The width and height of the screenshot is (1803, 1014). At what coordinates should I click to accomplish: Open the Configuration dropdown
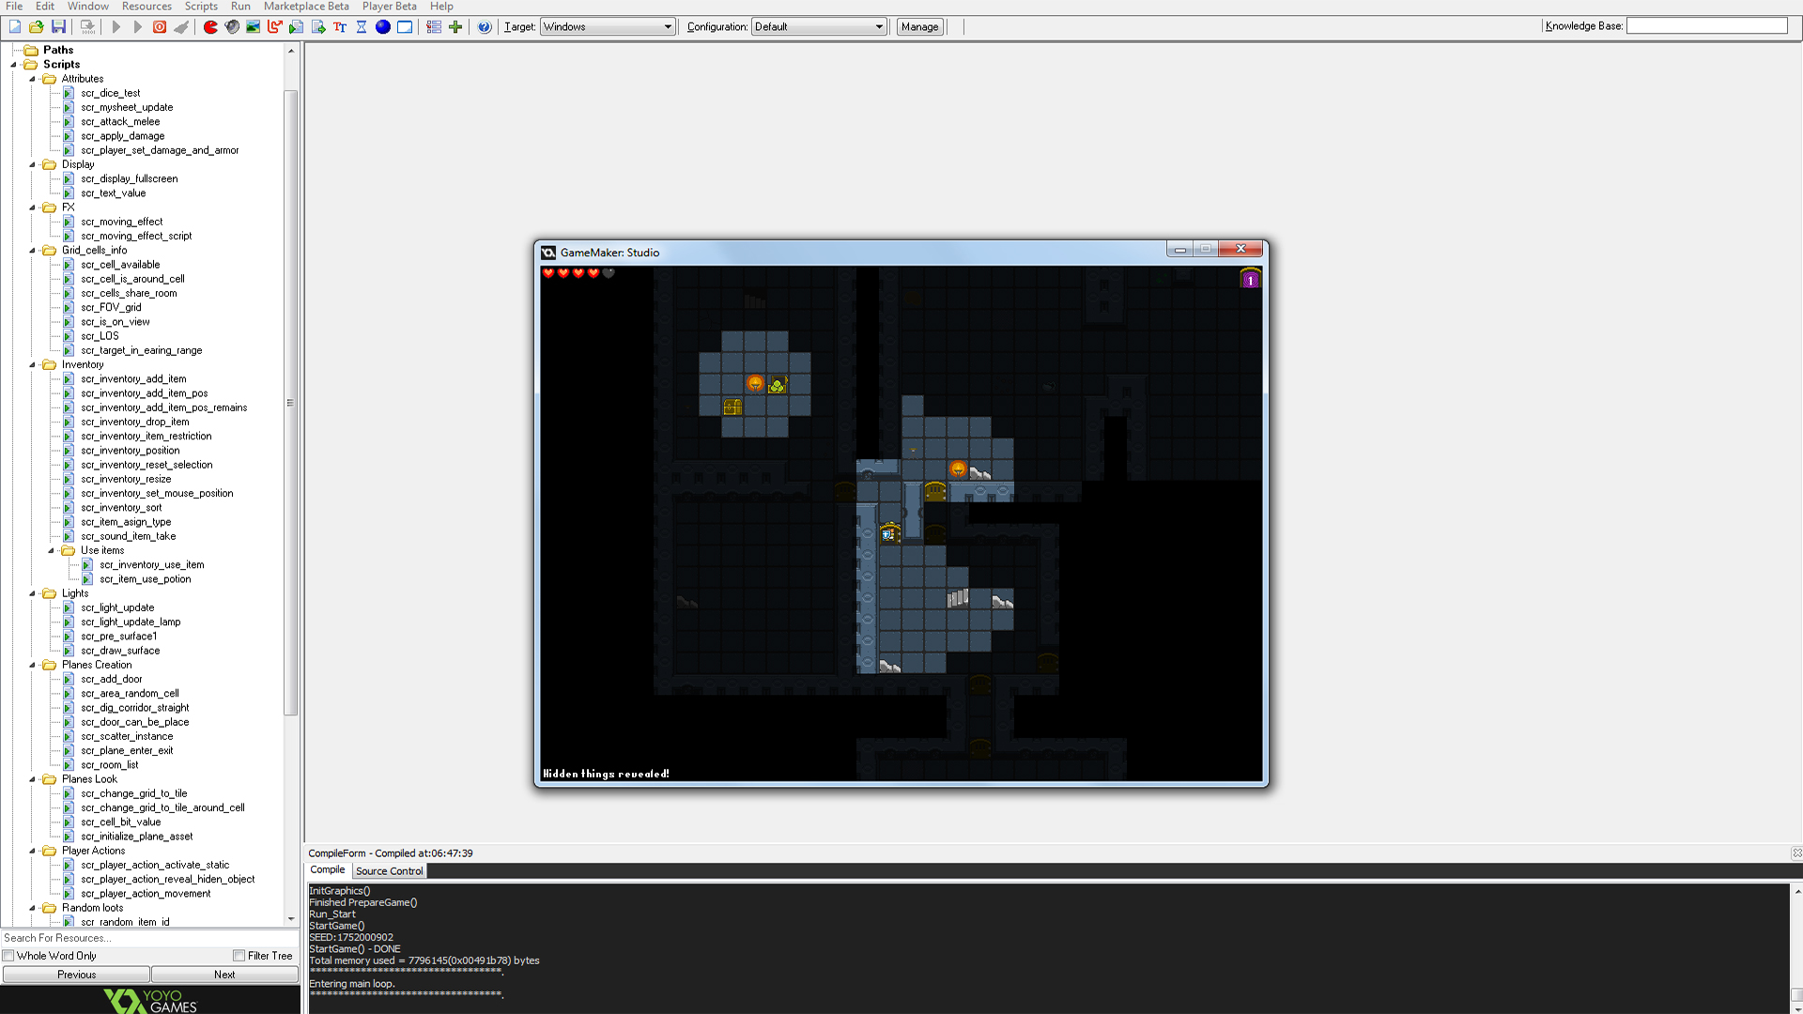click(x=818, y=26)
